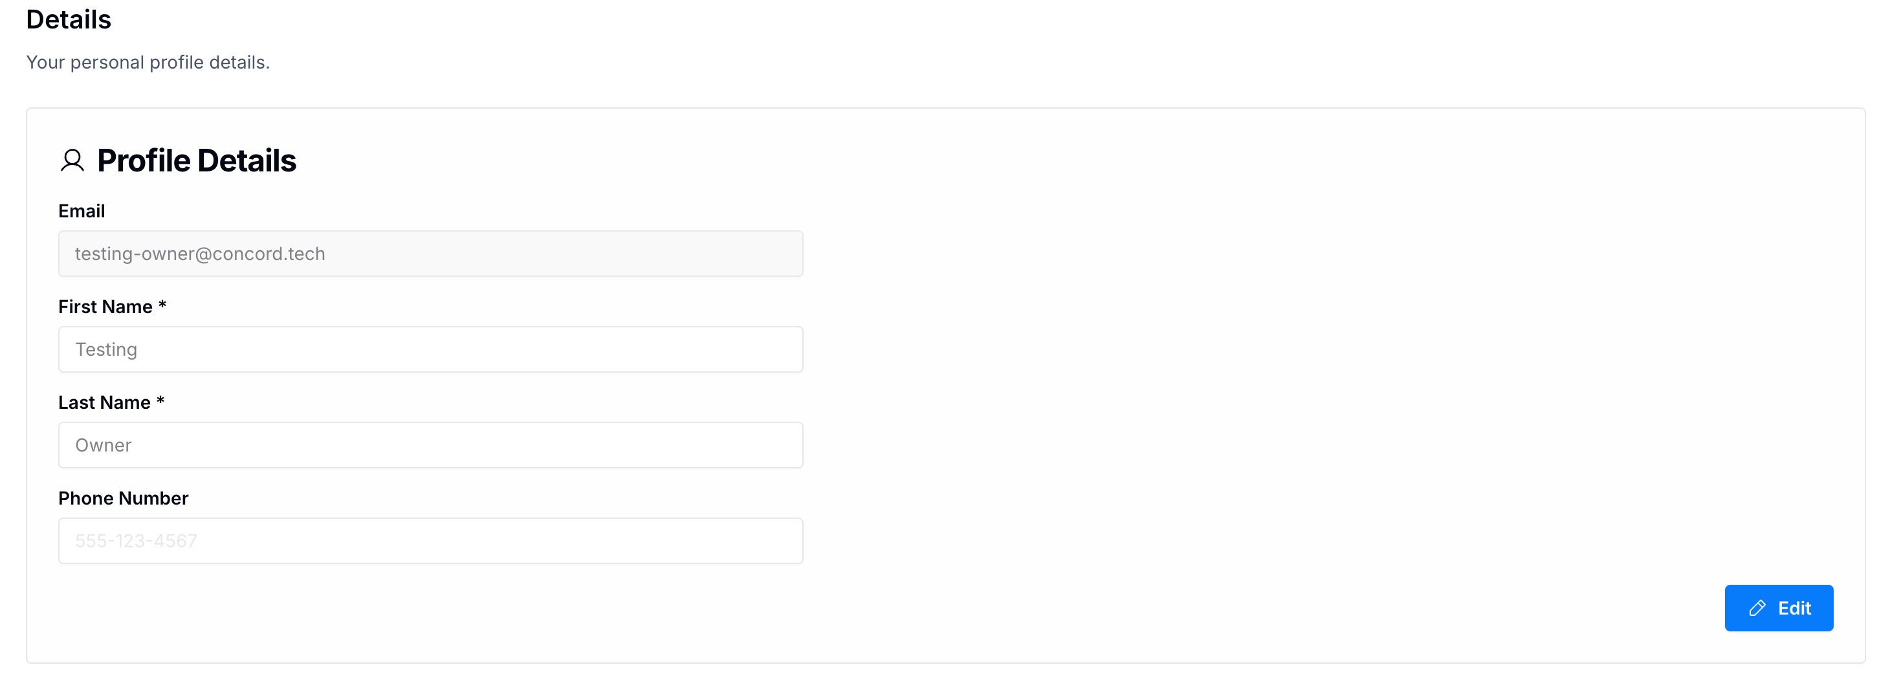Viewport: 1879px width, 687px height.
Task: Click the user silhouette icon beside Profile Details
Action: pyautogui.click(x=72, y=160)
